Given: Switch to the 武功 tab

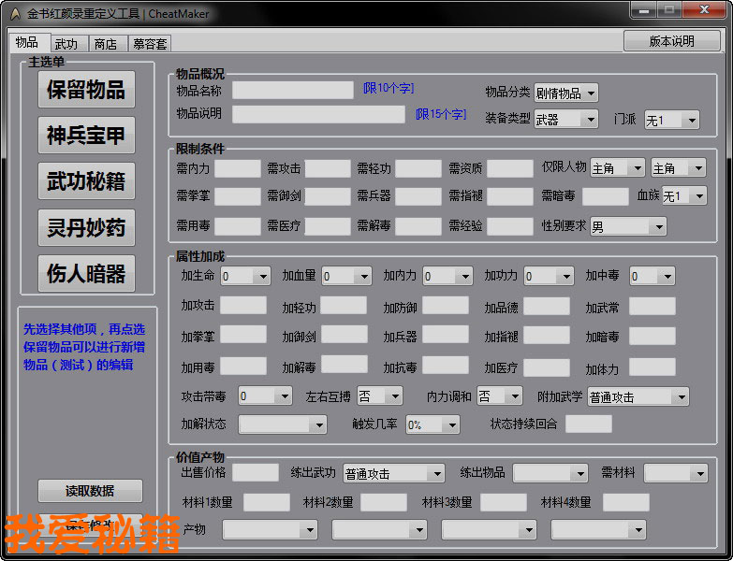Looking at the screenshot, I should pos(66,44).
